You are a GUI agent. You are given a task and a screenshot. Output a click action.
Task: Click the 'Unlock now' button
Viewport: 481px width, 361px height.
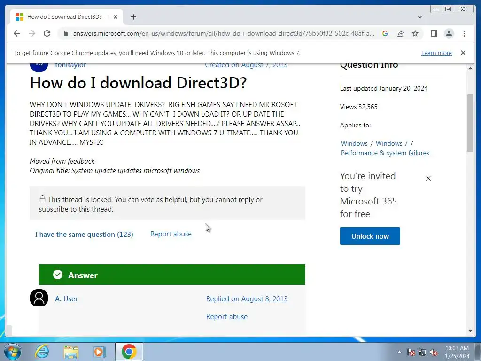tap(370, 236)
